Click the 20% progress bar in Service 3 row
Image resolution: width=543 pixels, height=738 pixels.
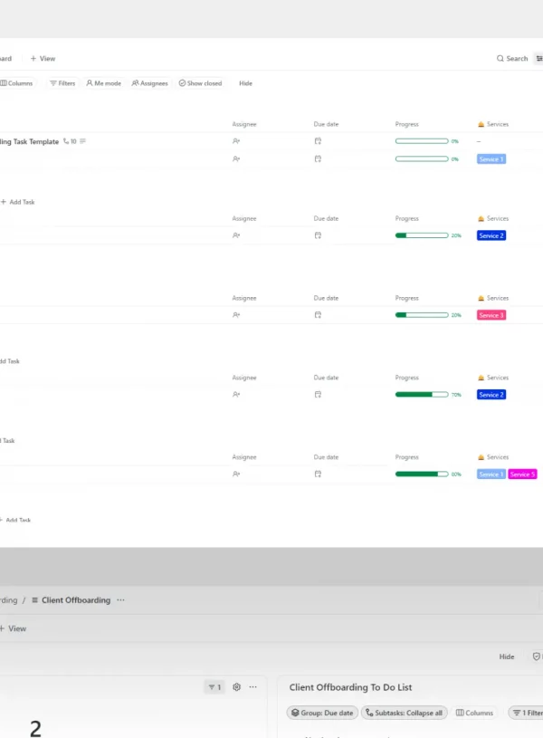[422, 315]
